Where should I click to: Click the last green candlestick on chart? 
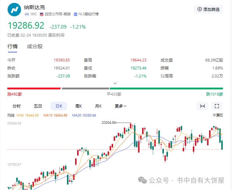222,144
